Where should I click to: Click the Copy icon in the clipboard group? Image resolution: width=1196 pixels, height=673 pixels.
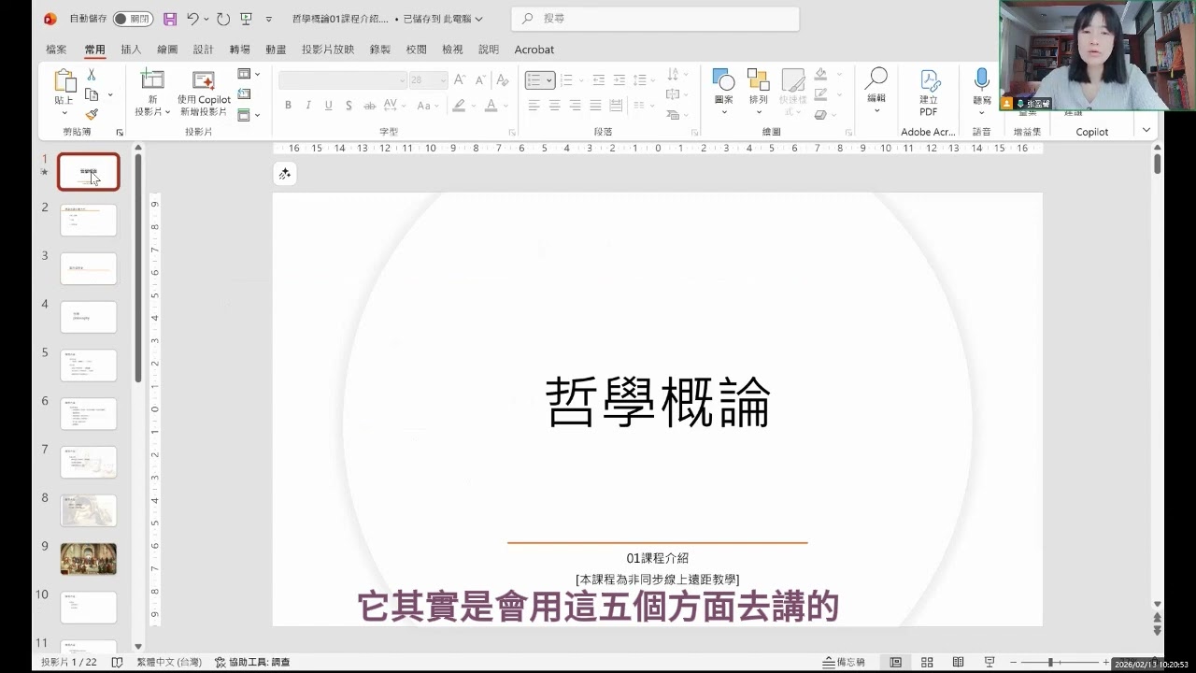point(92,94)
